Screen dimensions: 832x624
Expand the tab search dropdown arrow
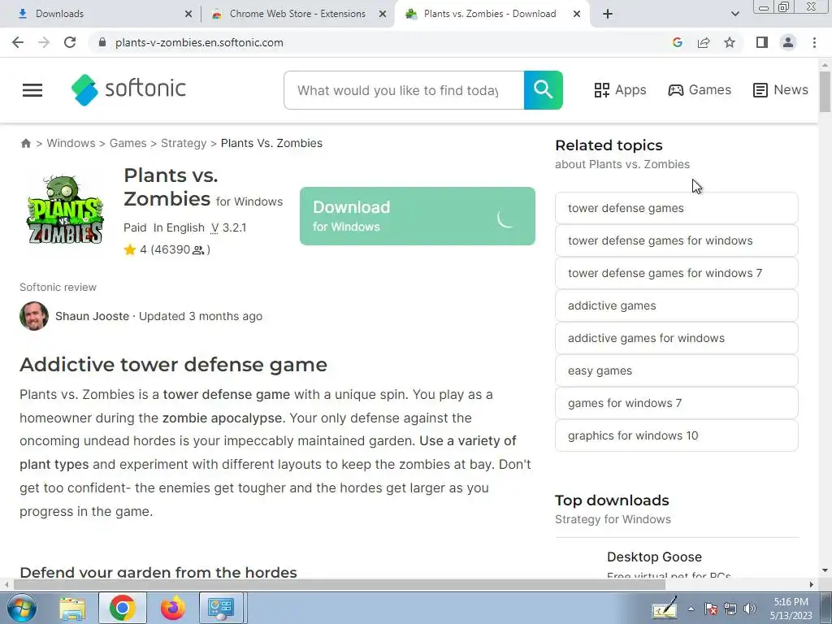click(x=734, y=14)
